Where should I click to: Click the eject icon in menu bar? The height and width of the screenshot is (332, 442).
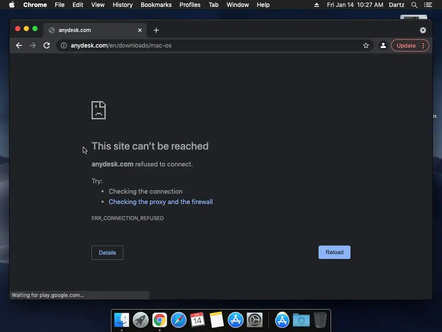point(316,5)
